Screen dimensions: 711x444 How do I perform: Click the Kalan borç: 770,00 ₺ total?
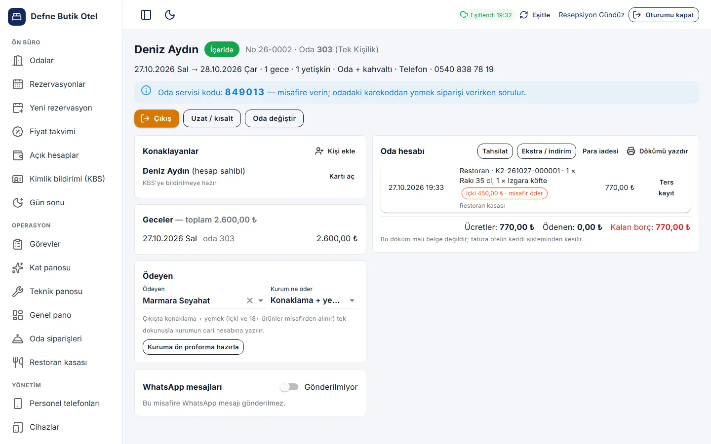click(x=650, y=227)
